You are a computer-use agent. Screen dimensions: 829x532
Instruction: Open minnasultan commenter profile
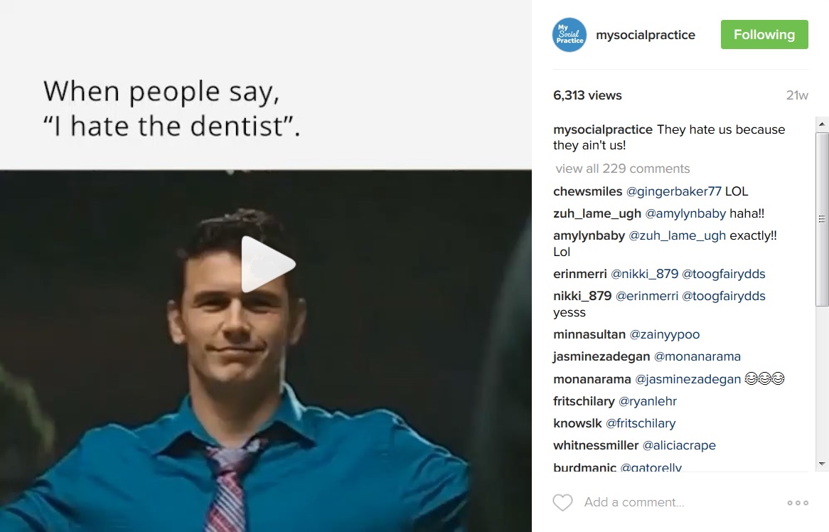click(x=589, y=335)
